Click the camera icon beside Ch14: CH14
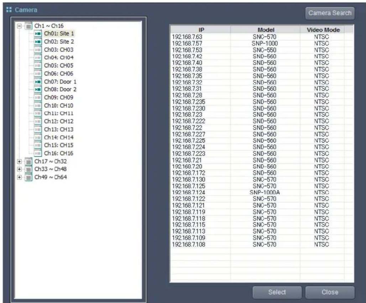The width and height of the screenshot is (366, 303). coord(38,137)
